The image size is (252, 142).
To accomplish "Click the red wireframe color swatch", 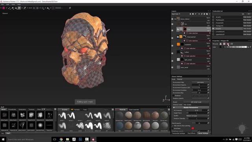I will point(193,128).
